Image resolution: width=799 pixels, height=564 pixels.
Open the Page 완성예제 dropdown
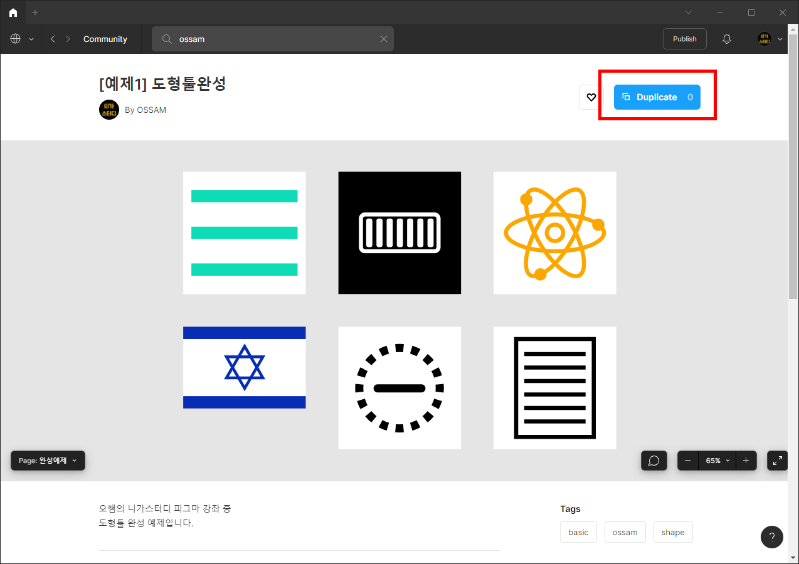click(48, 461)
